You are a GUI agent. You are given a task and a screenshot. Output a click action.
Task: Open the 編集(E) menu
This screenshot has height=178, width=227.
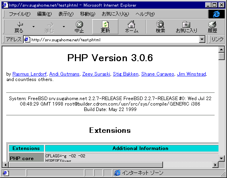(44, 14)
